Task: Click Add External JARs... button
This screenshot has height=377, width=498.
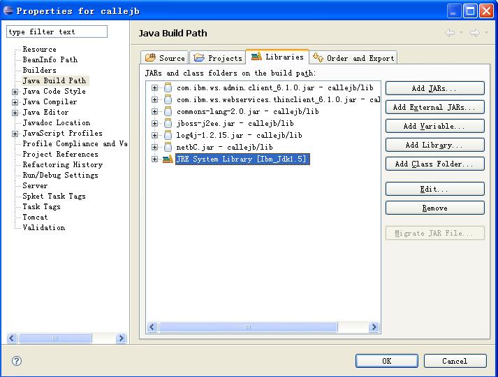Action: tap(435, 107)
